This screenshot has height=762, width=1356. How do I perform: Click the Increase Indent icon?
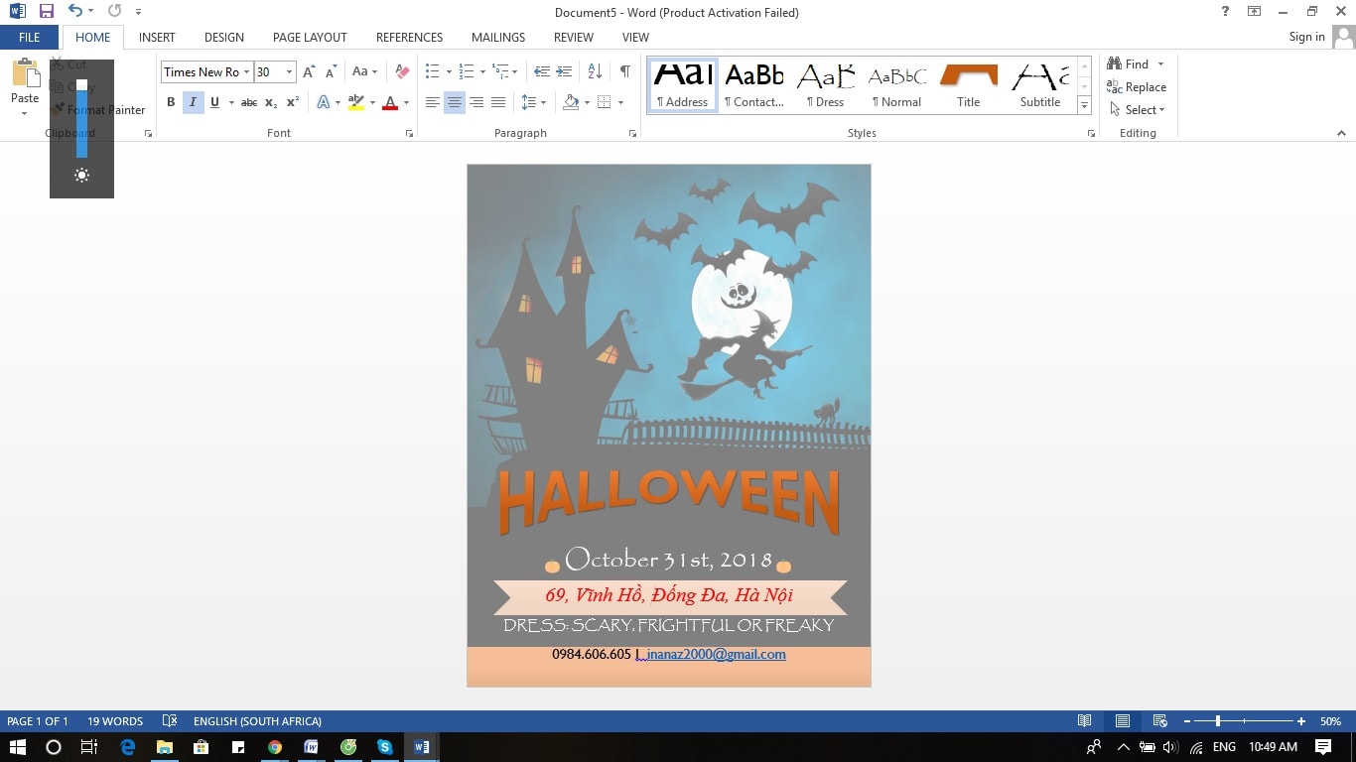point(564,71)
